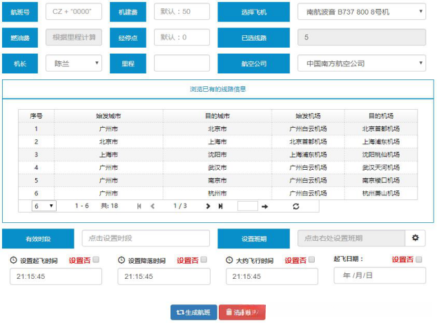Image resolution: width=437 pixels, height=323 pixels.
Task: Go to first page of route table
Action: 139,206
